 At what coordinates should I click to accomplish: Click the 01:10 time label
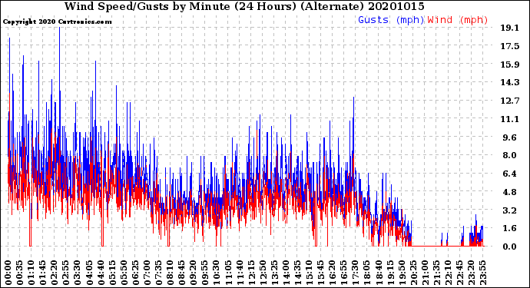pos(31,273)
